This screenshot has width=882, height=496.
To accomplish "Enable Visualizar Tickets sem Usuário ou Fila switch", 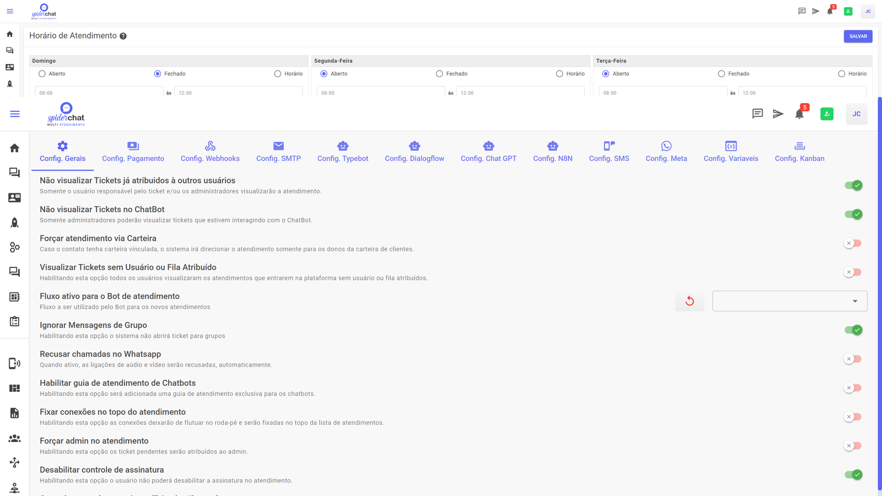I will point(853,272).
